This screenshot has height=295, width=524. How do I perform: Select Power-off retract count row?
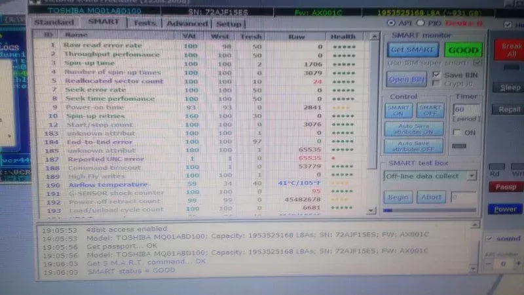coord(200,201)
